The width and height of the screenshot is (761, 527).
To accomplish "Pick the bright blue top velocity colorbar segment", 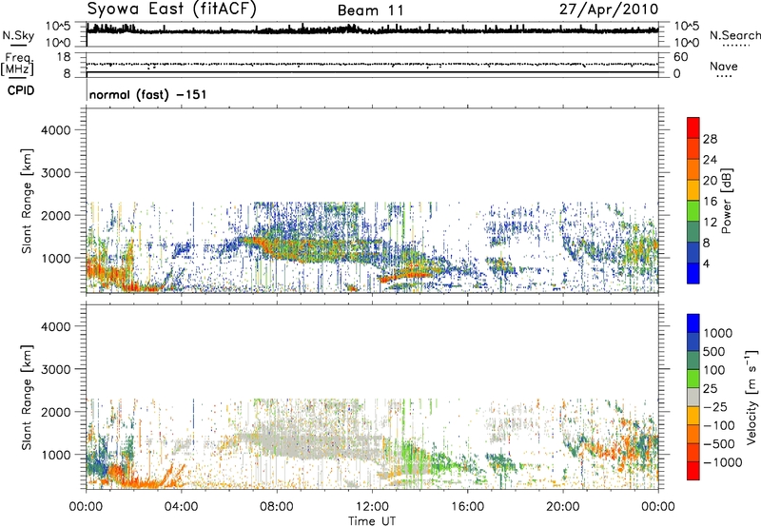I will tap(693, 323).
